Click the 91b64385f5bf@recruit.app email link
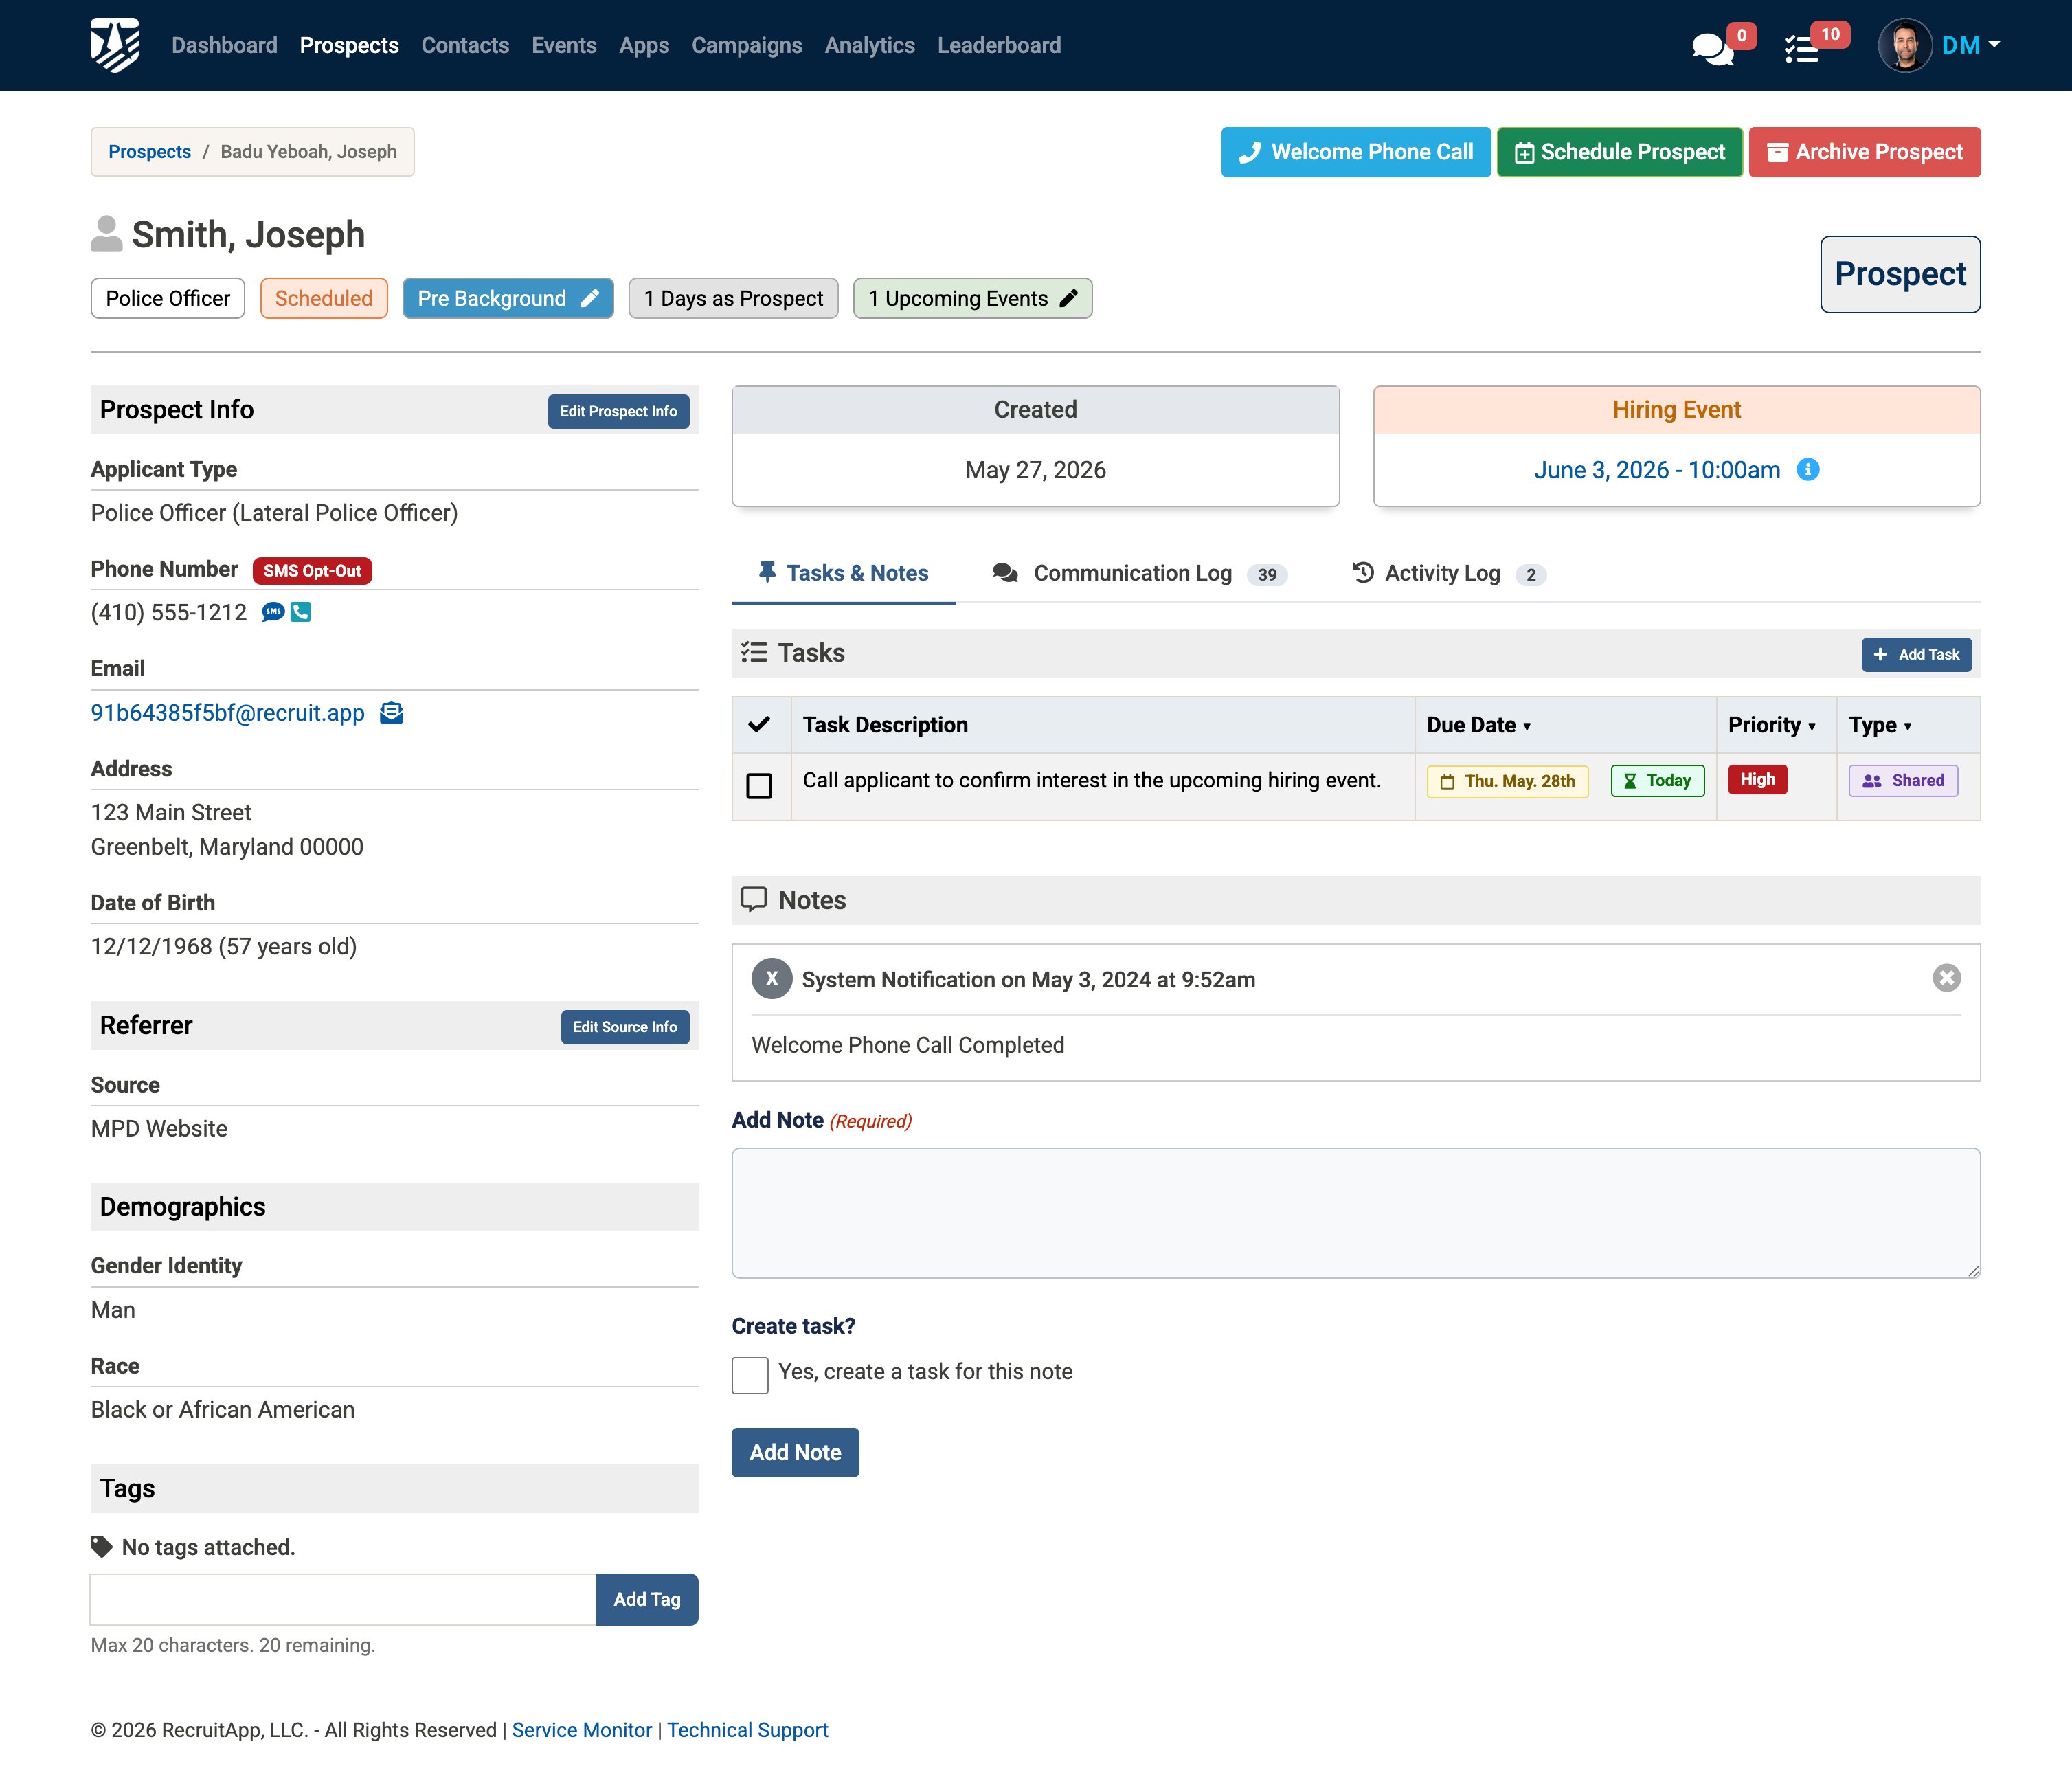The width and height of the screenshot is (2072, 1768). click(228, 713)
